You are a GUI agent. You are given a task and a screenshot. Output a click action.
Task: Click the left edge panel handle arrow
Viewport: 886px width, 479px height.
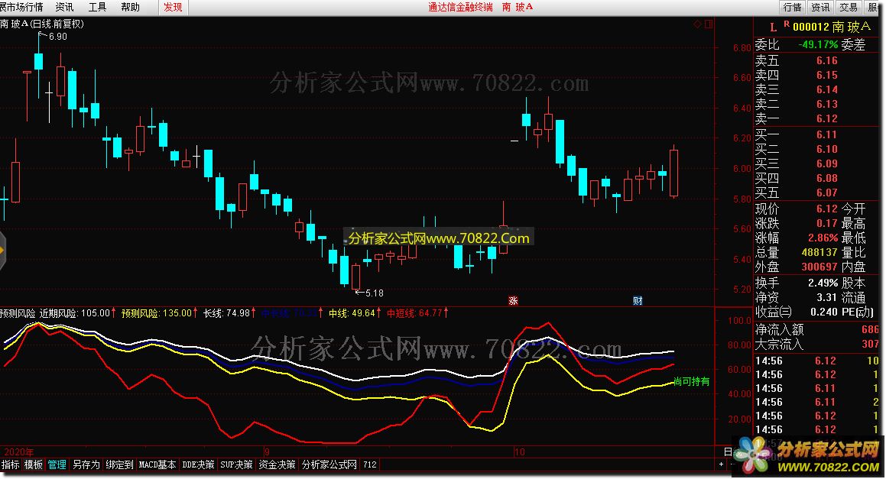(x=2, y=250)
